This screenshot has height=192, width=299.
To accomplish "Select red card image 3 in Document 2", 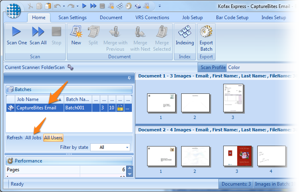I will coord(238,156).
